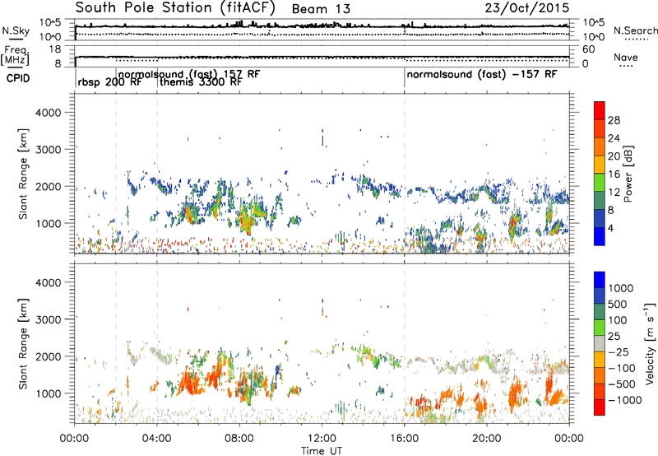Click the 'Time UT' axis title
The height and width of the screenshot is (456, 658).
322,450
